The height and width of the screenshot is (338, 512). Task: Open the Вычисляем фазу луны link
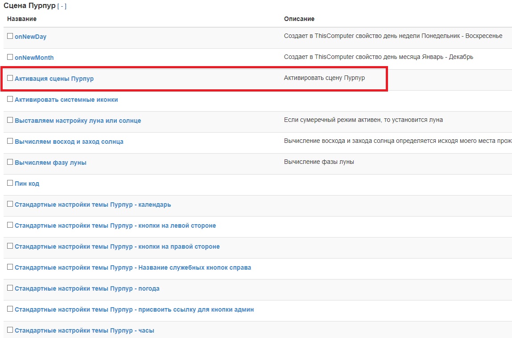coord(50,163)
